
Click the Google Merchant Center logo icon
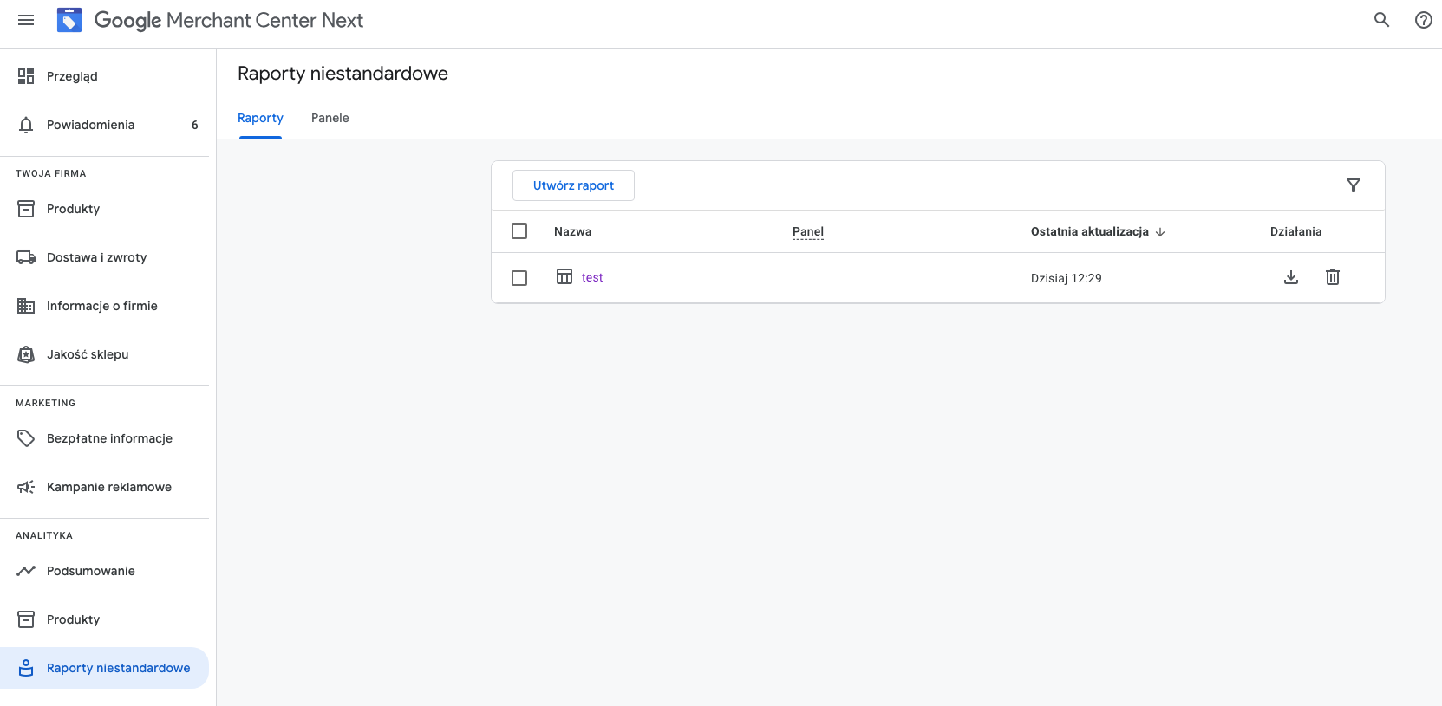point(69,20)
